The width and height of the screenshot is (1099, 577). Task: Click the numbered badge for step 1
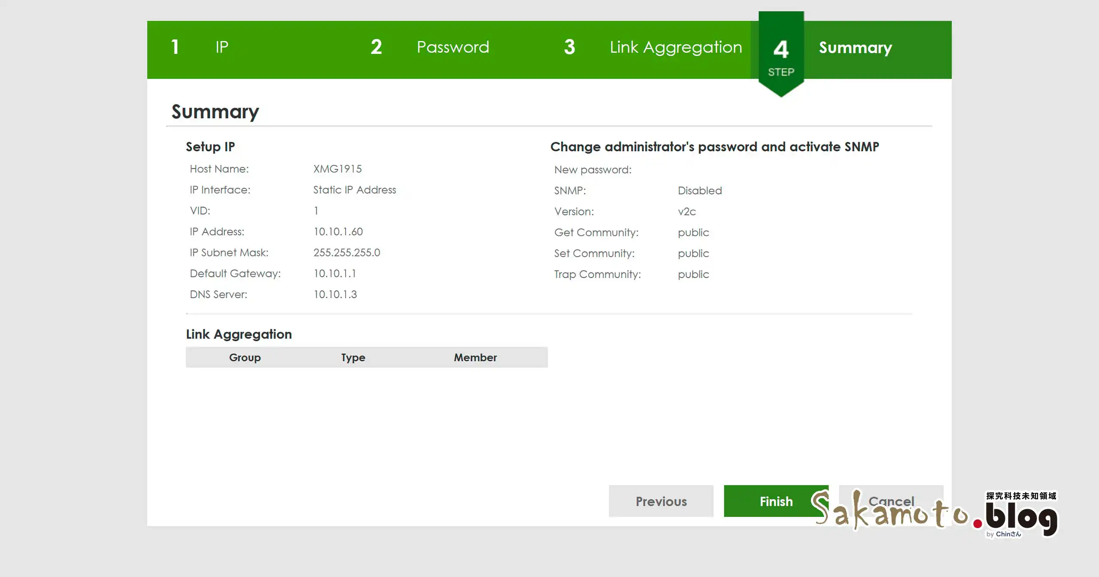click(x=175, y=47)
